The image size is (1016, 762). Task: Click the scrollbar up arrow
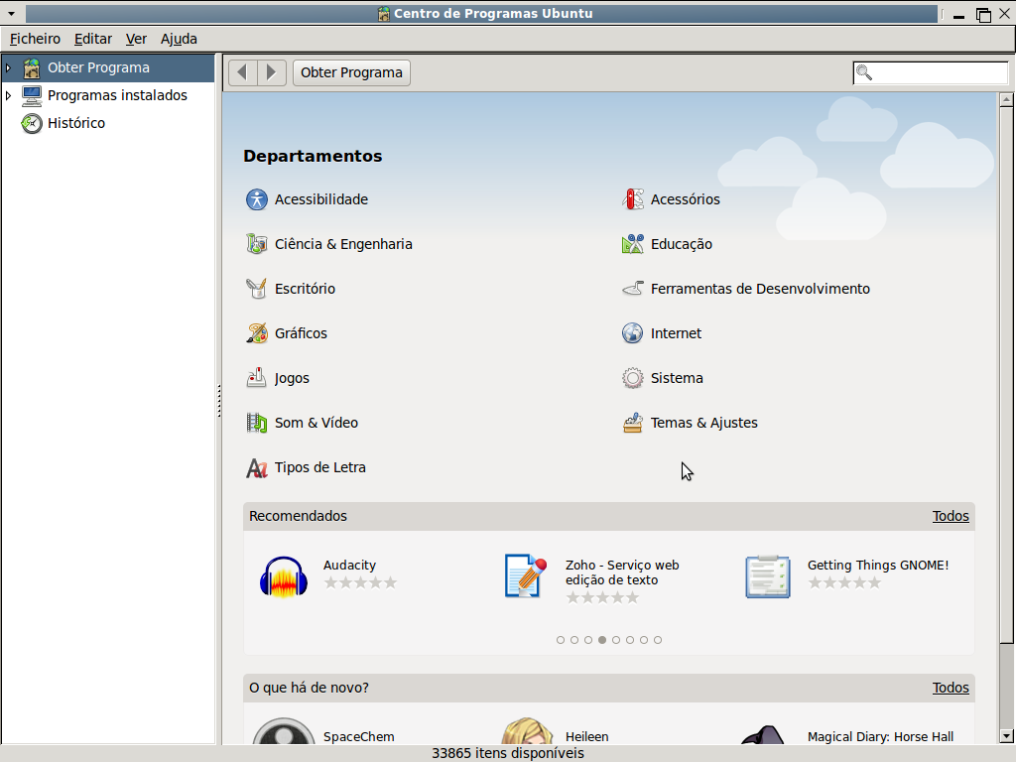[1006, 100]
